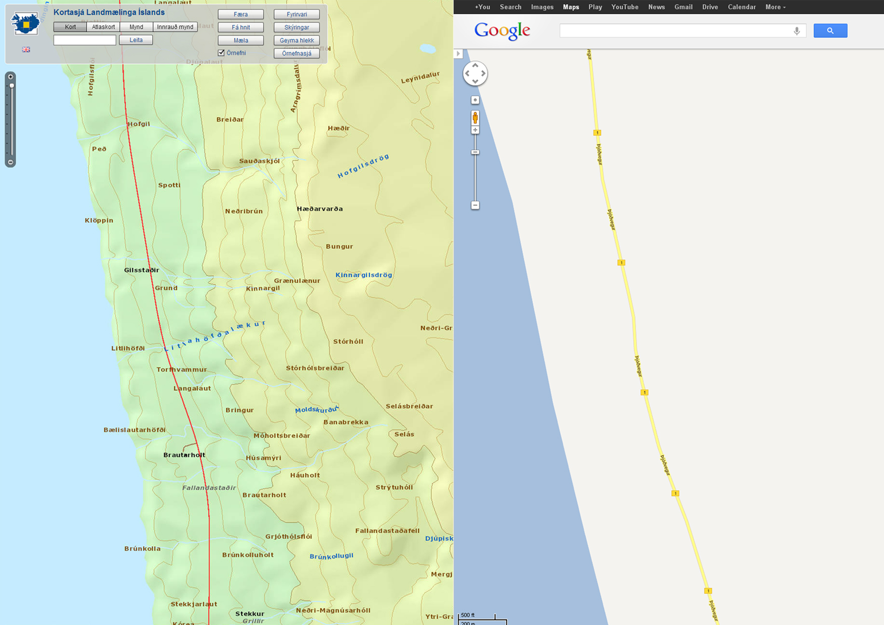The width and height of the screenshot is (884, 625).
Task: Click the Leita search button
Action: [136, 40]
